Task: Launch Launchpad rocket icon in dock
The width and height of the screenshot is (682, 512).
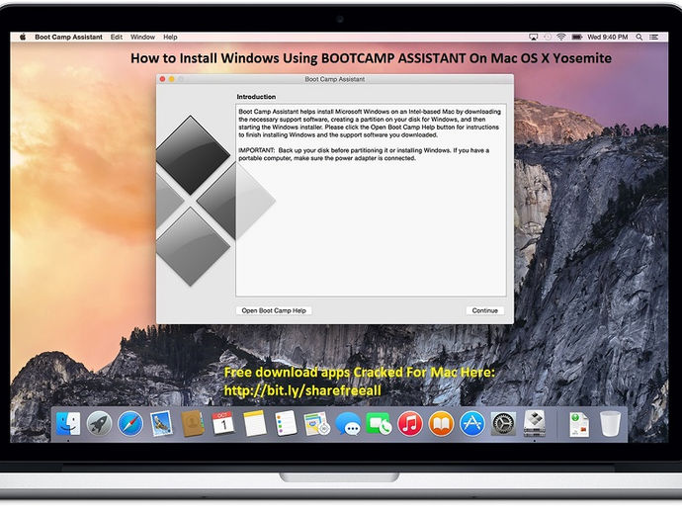Action: point(99,424)
